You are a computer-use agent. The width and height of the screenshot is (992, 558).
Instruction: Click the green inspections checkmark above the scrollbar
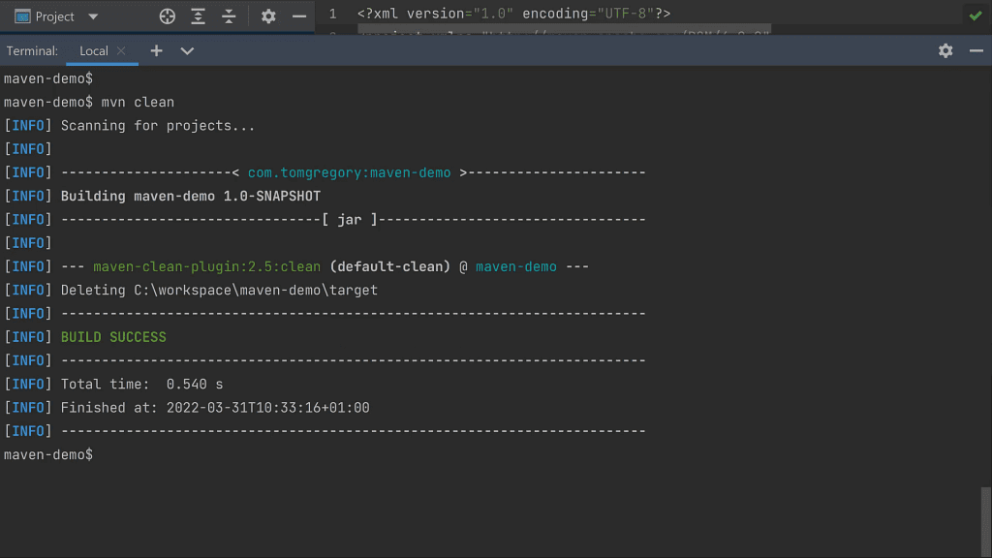(x=975, y=15)
